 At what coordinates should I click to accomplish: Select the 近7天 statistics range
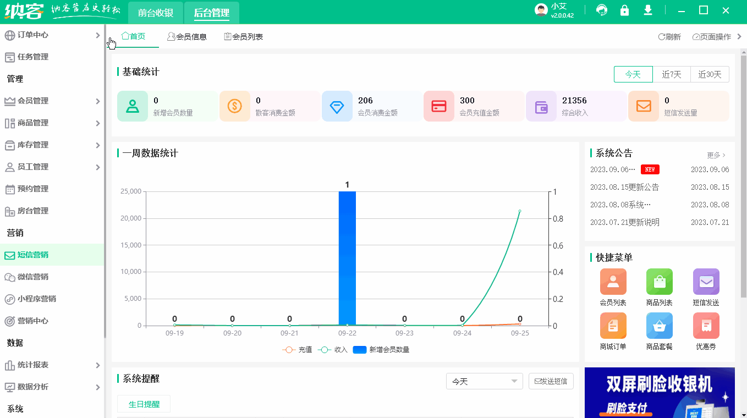click(x=671, y=74)
